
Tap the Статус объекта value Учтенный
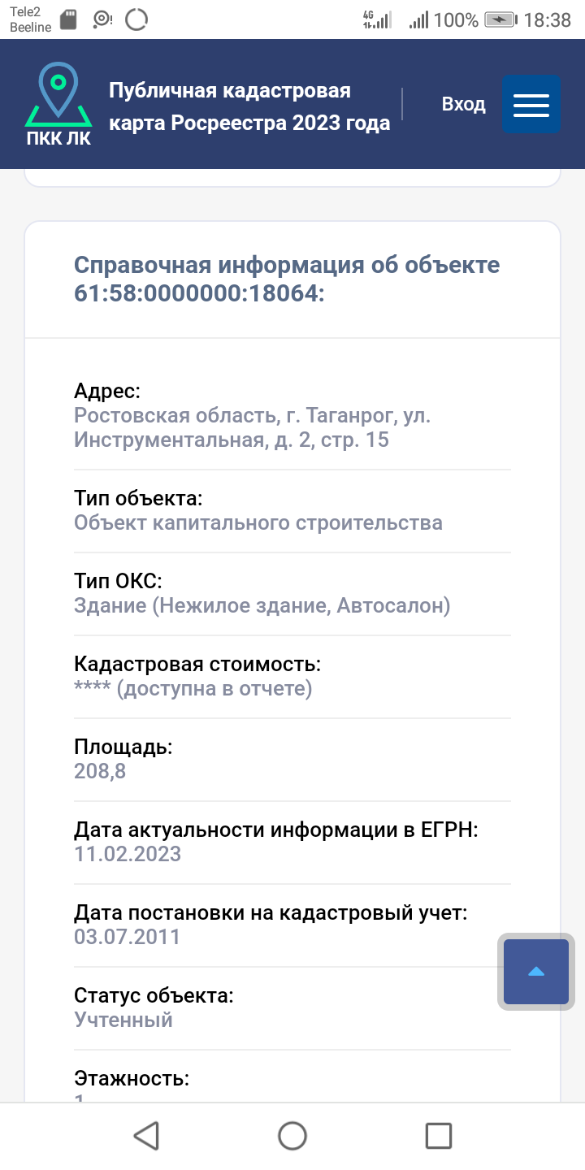coord(123,1020)
